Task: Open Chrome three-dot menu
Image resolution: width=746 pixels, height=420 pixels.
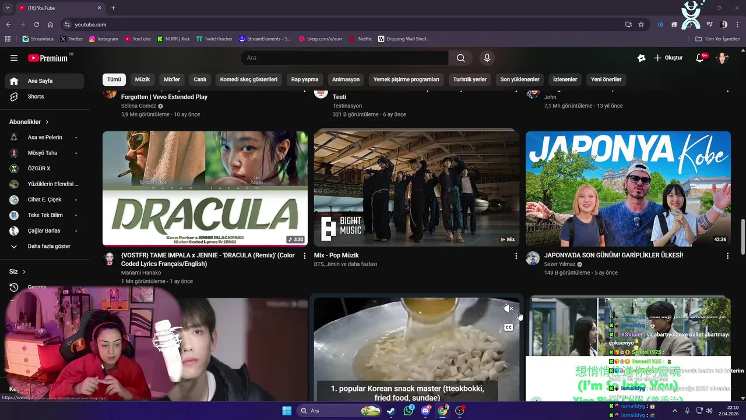Action: 738,24
